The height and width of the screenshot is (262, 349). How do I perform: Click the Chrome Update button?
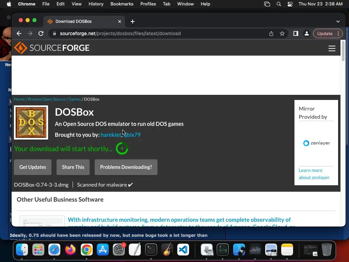[x=325, y=34]
